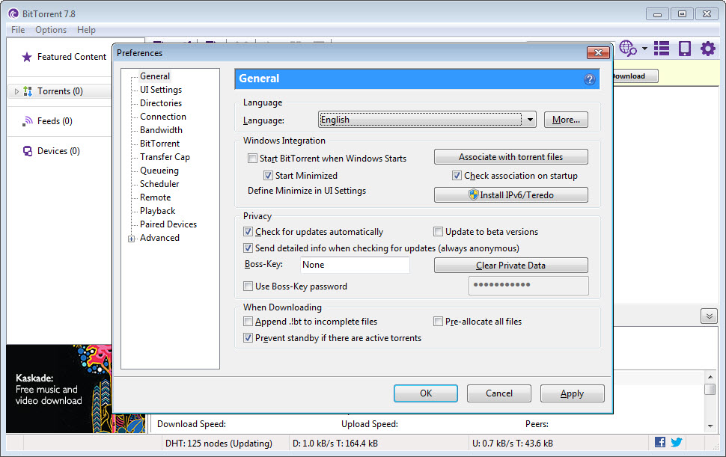
Task: Select BitTorrent in the preferences tree
Action: tap(159, 144)
